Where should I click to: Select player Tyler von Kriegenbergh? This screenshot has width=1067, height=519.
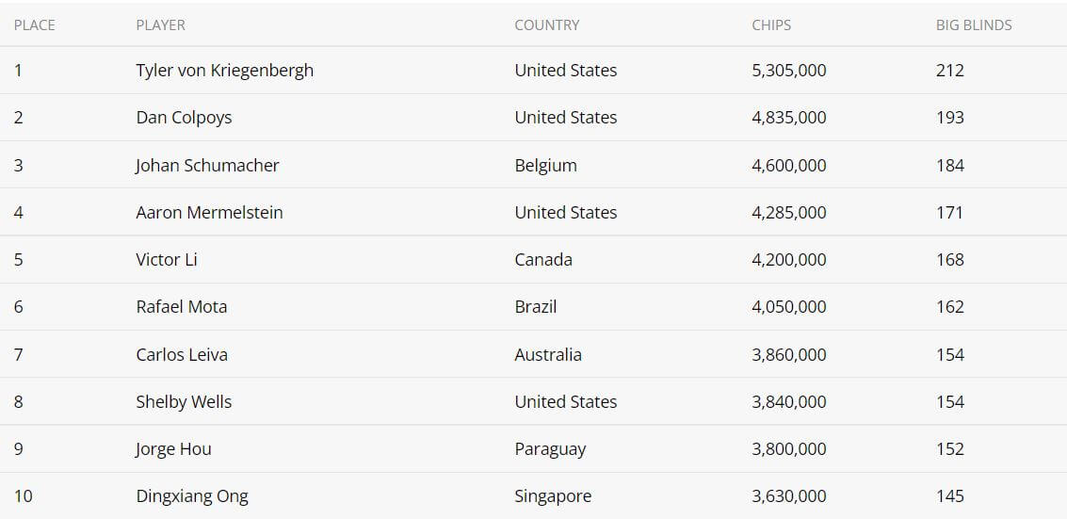click(x=224, y=71)
